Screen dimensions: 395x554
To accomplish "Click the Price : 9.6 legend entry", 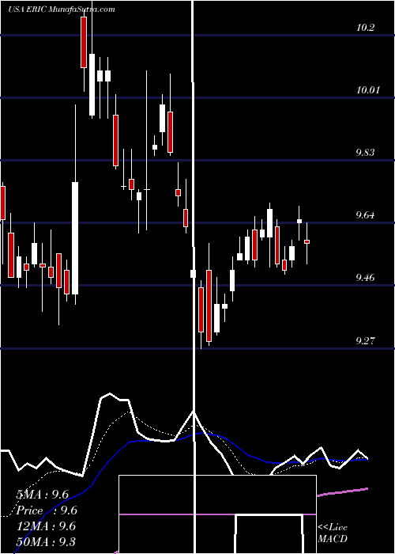I will point(47,510).
